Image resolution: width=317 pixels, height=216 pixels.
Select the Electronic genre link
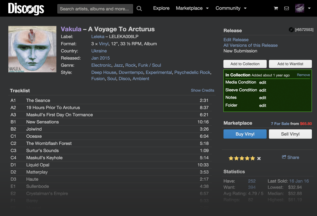pyautogui.click(x=101, y=65)
